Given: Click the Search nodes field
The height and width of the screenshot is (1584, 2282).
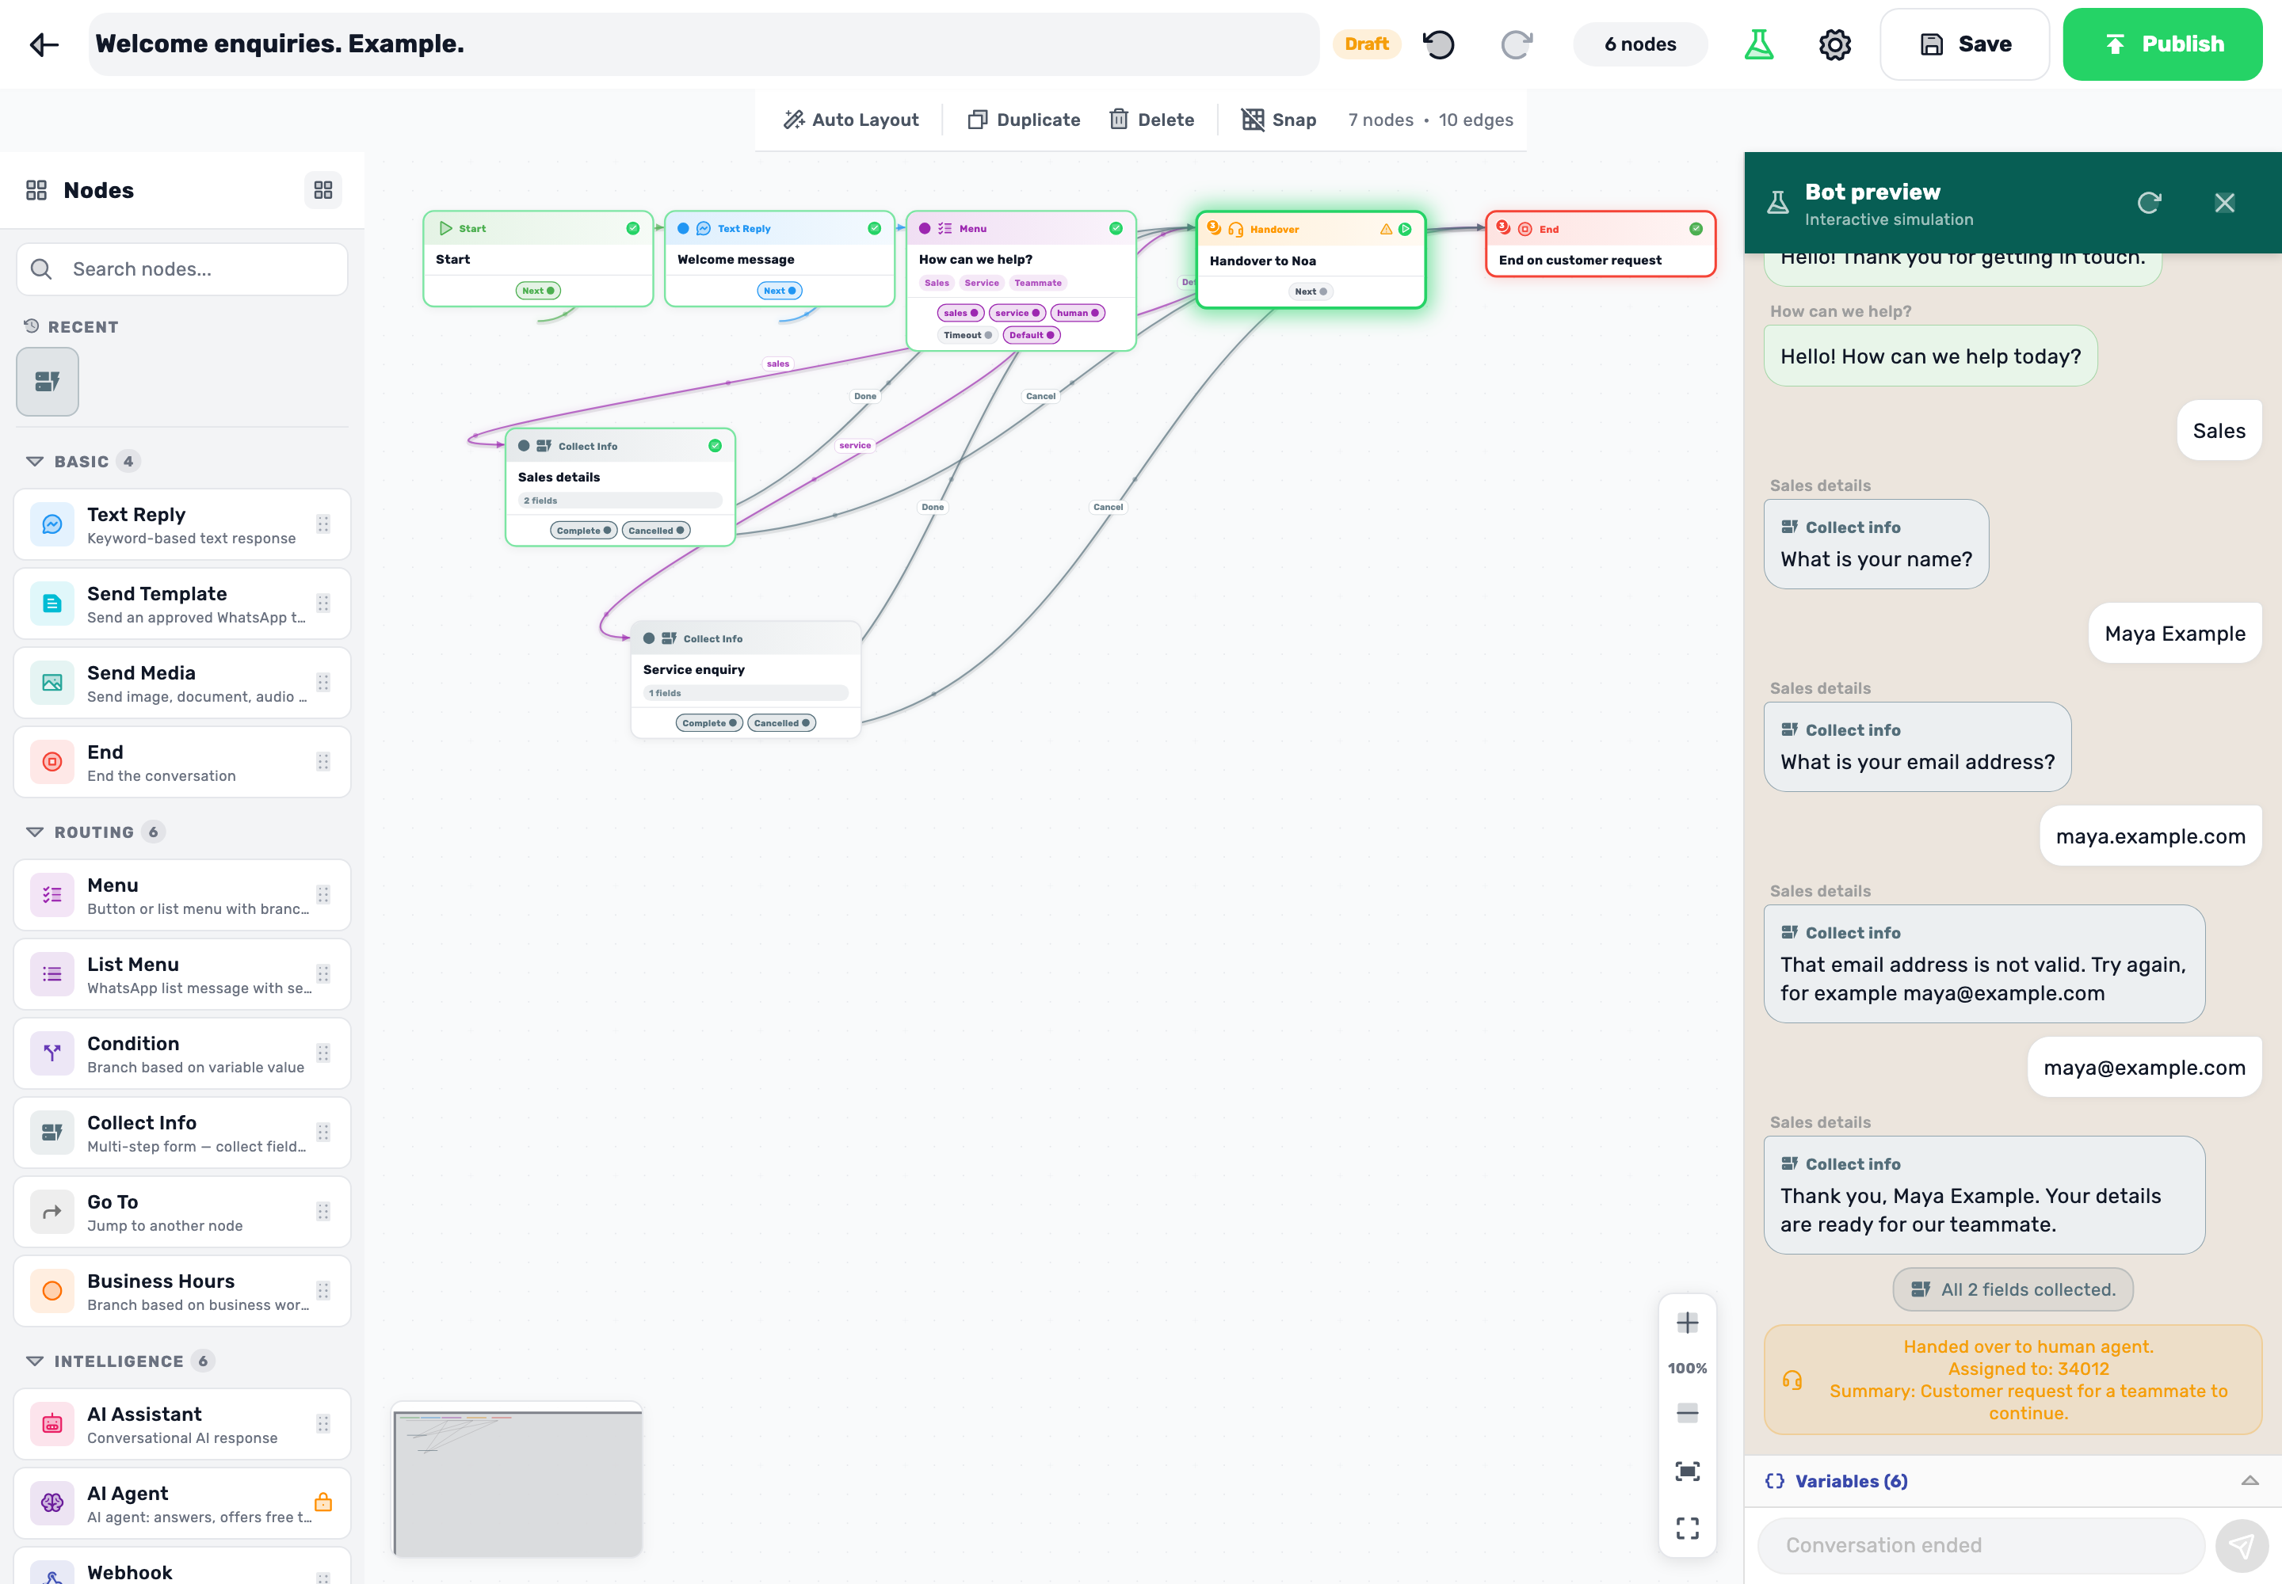Looking at the screenshot, I should (183, 269).
